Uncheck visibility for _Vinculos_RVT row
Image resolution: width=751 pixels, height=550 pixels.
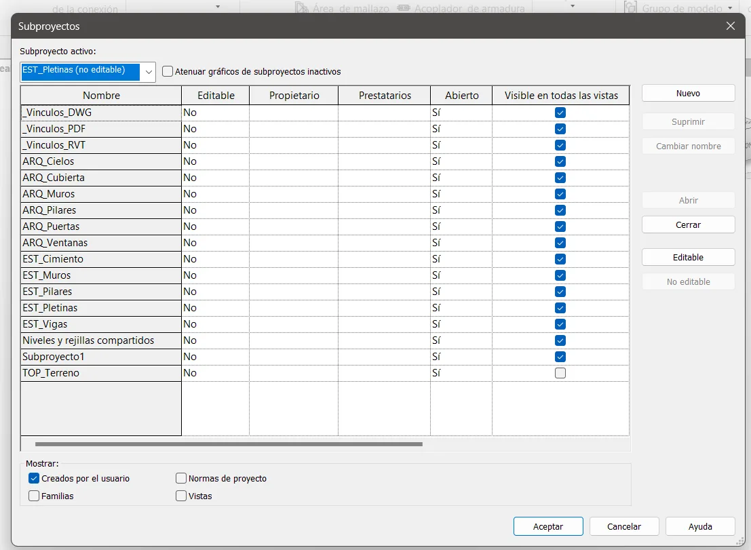pos(560,145)
